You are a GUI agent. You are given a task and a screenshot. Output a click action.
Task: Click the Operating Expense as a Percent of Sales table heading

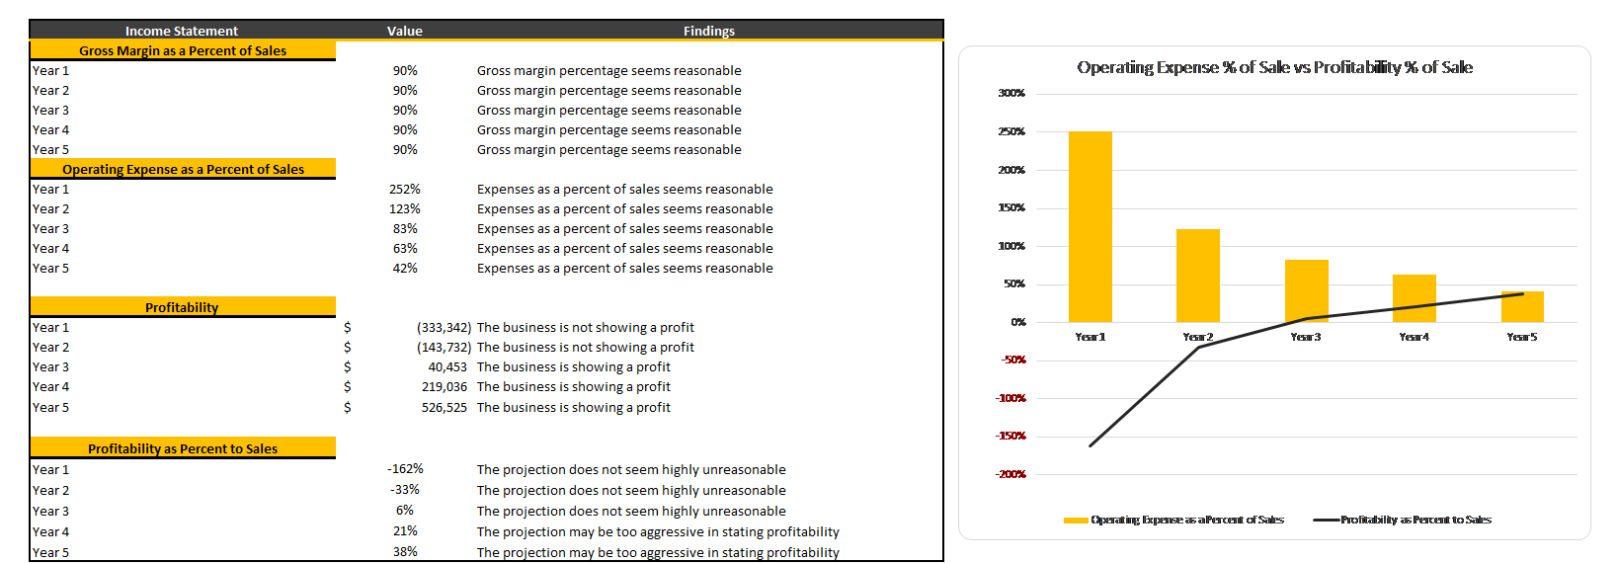(183, 169)
